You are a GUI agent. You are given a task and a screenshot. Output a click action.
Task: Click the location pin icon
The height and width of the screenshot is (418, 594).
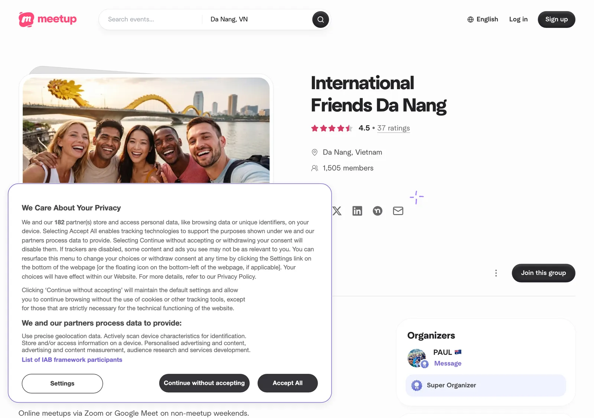[x=314, y=152]
